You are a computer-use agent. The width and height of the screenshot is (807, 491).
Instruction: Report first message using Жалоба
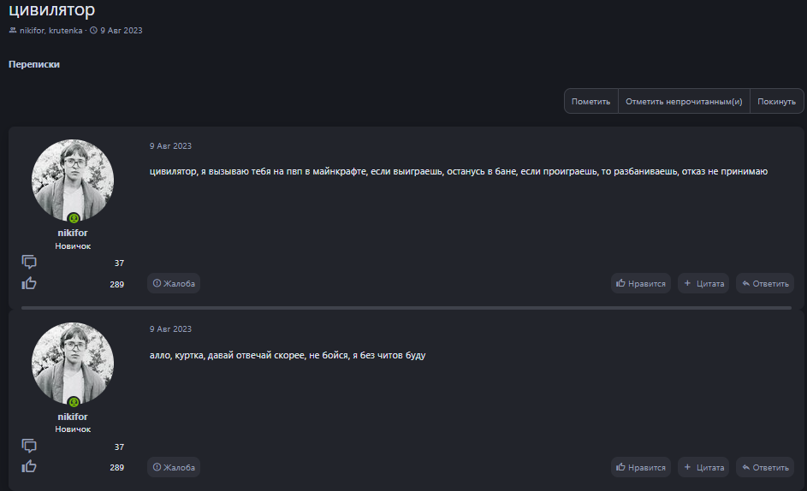(174, 283)
